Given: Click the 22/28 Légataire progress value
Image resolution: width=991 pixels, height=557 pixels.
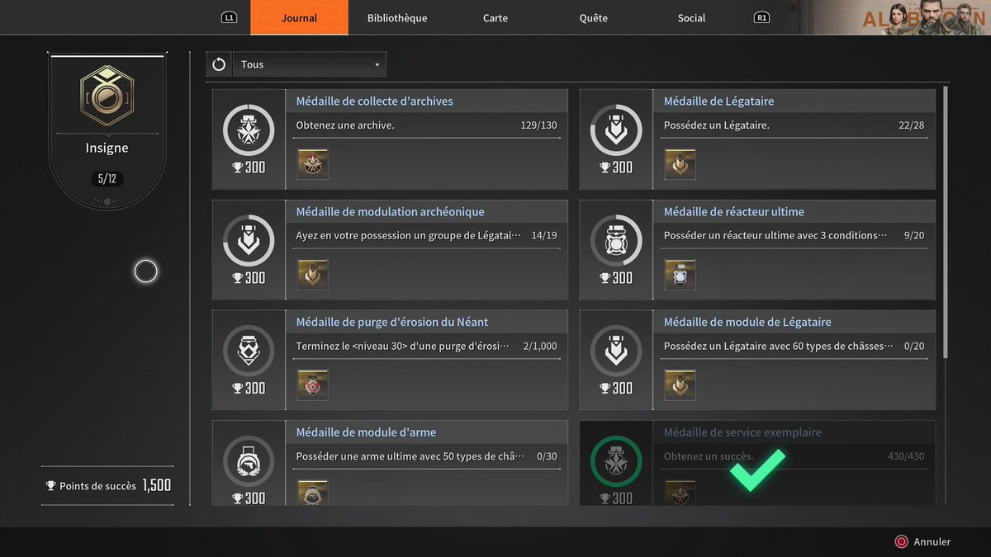Looking at the screenshot, I should pyautogui.click(x=912, y=125).
